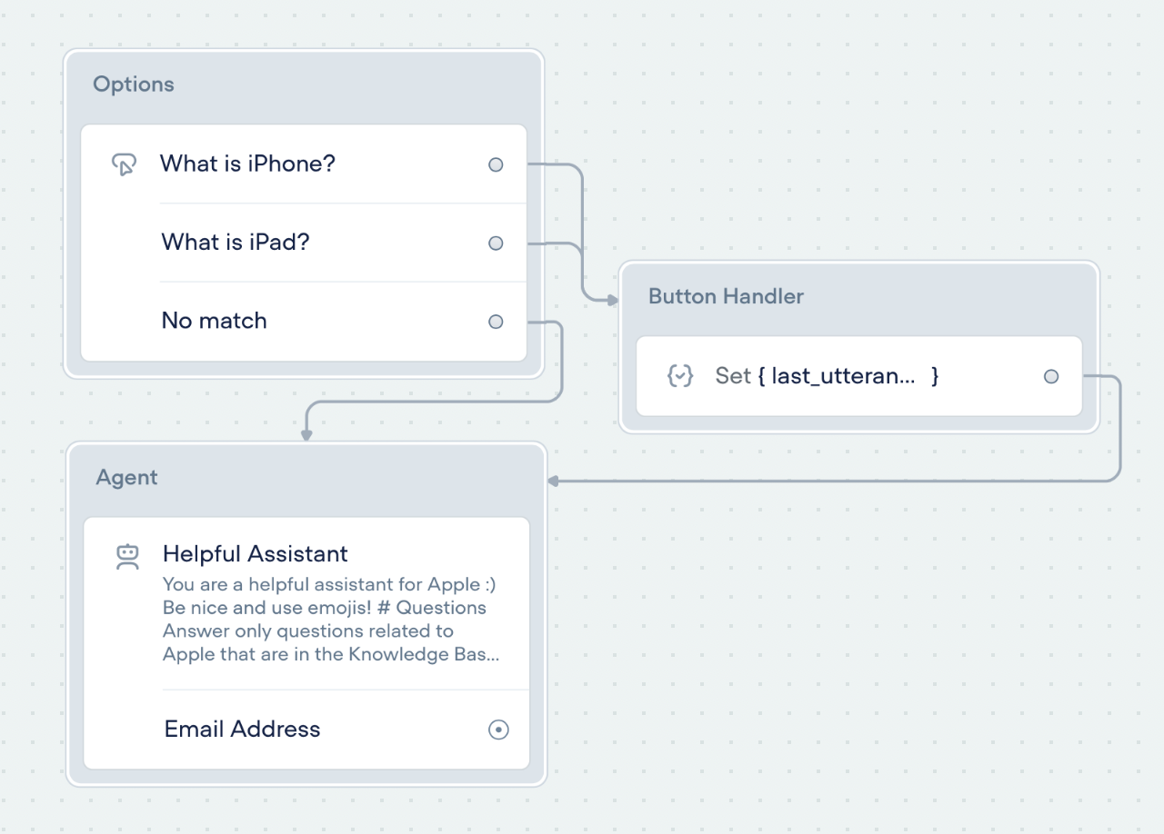This screenshot has height=834, width=1164.
Task: Select the Button Handler block title
Action: [726, 296]
